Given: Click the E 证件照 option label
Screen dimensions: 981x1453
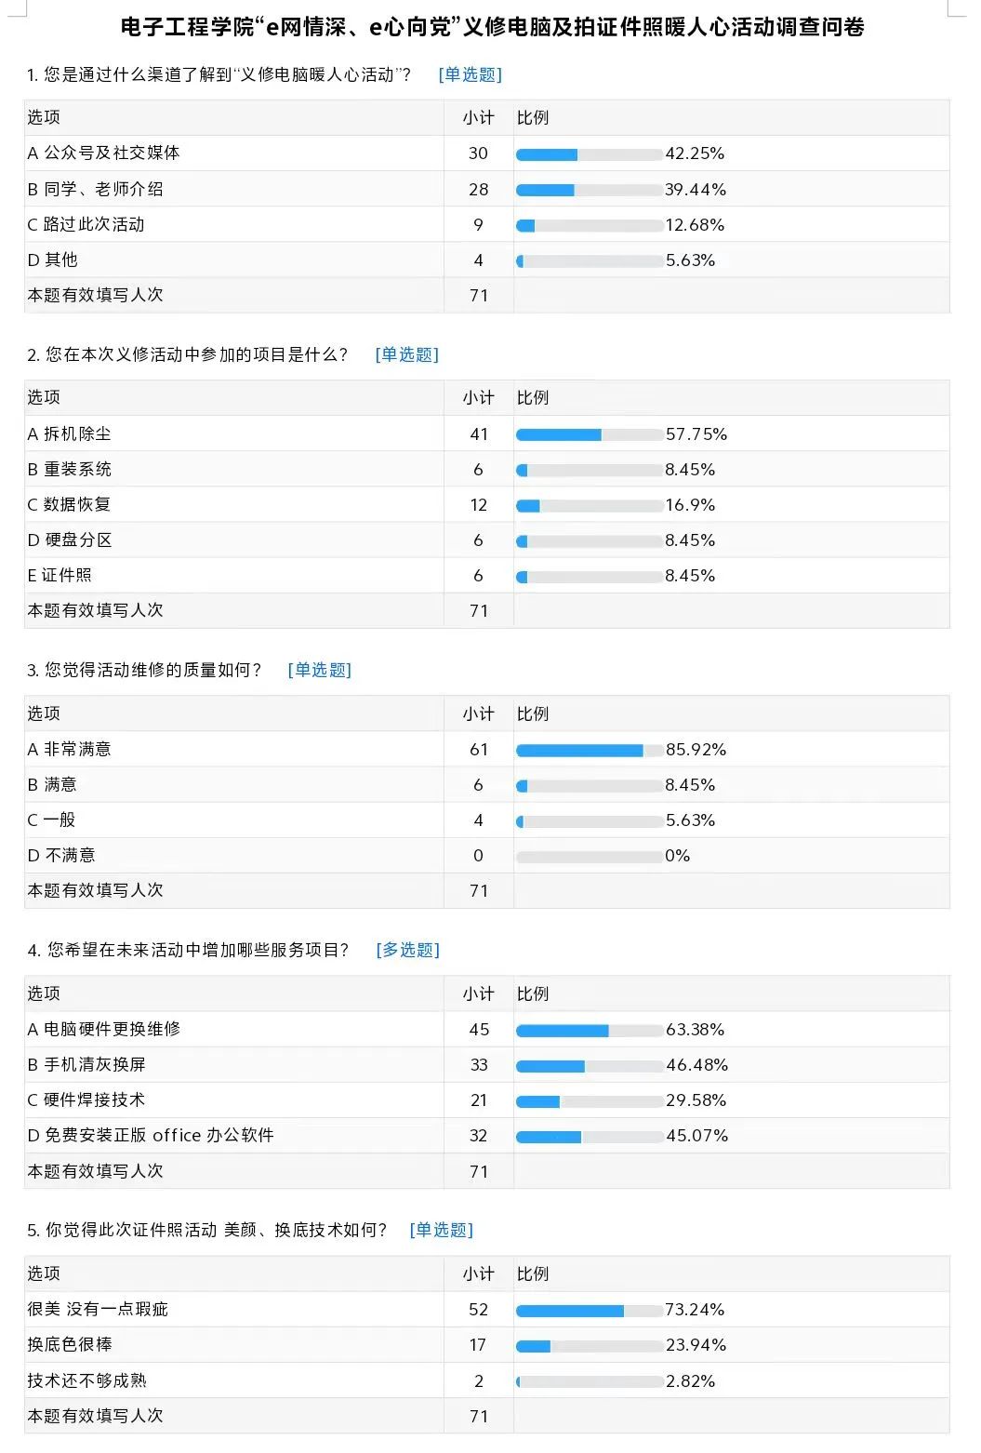Looking at the screenshot, I should tap(60, 575).
